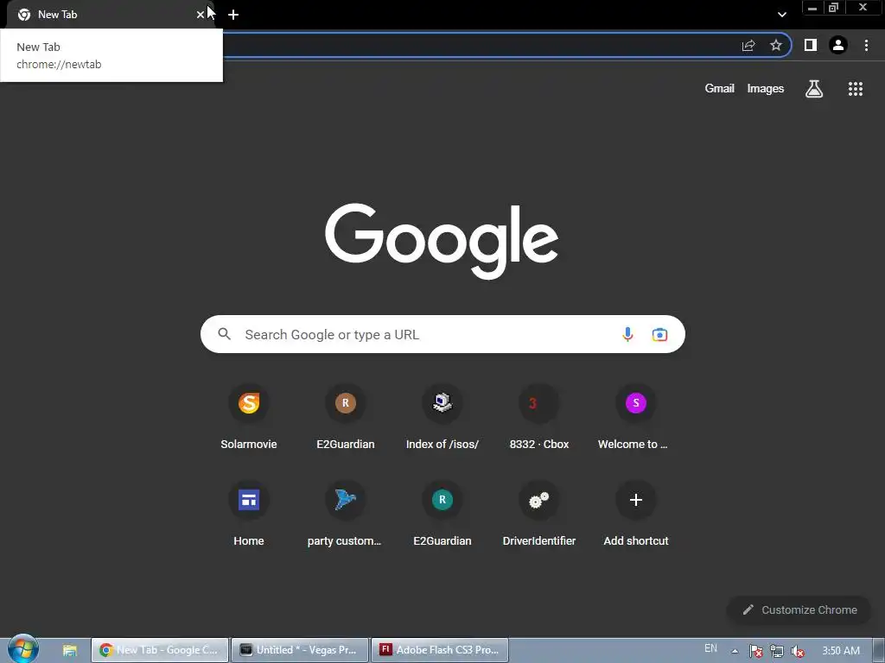Open the Google apps grid
885x663 pixels.
click(855, 89)
